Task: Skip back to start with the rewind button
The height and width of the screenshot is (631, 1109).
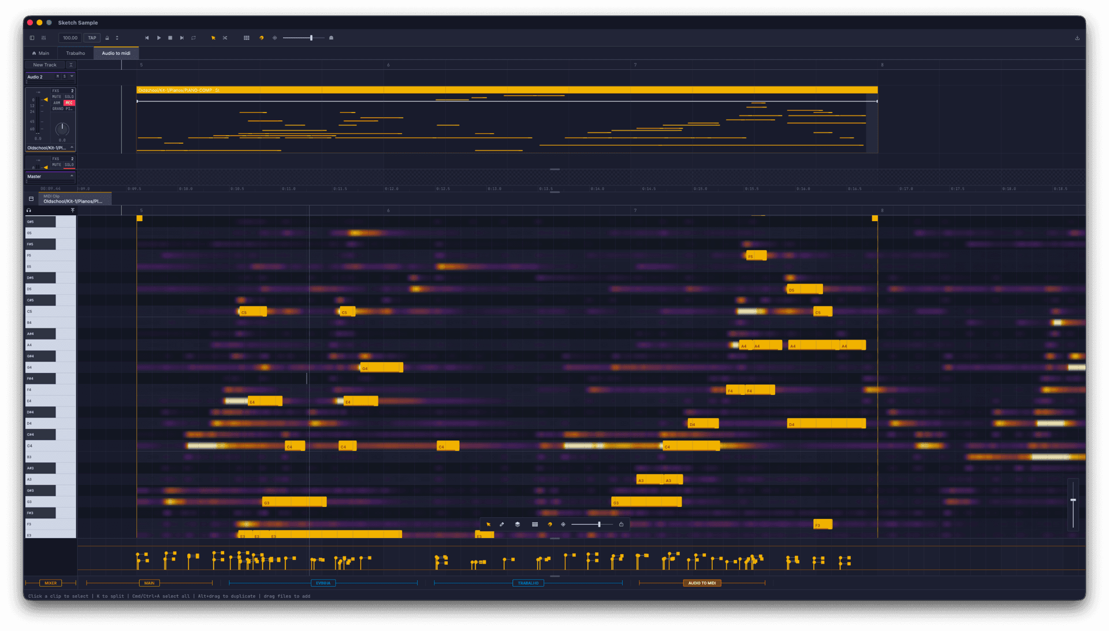Action: (147, 38)
